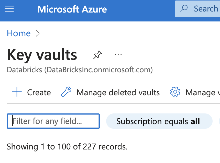Open the Azure portal hamburger menu
This screenshot has width=220, height=163.
[9, 9]
